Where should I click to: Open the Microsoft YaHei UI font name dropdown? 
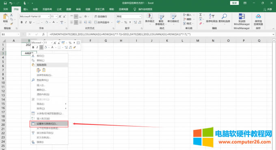tap(49, 16)
